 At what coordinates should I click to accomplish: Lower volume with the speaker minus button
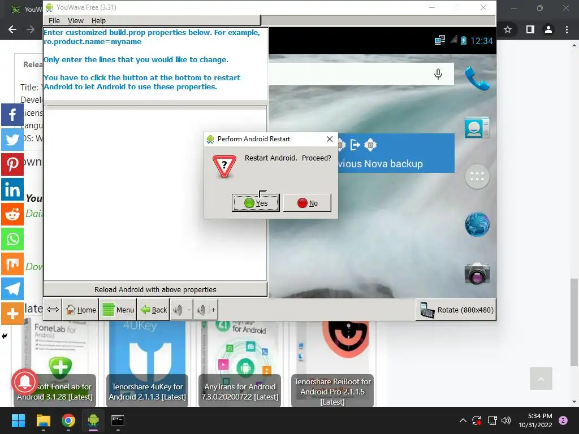[182, 310]
